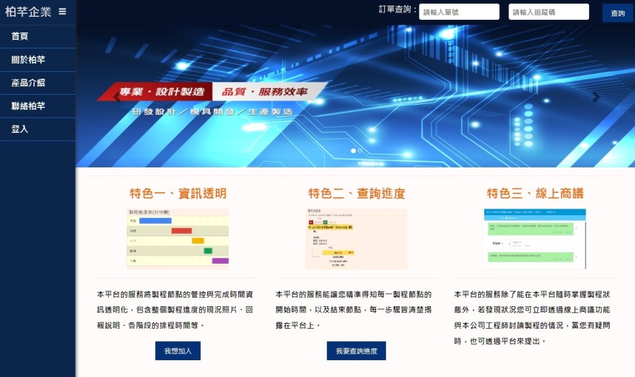Toggle the hamburger menu beside 柏芊企業
The width and height of the screenshot is (635, 377).
coord(62,11)
